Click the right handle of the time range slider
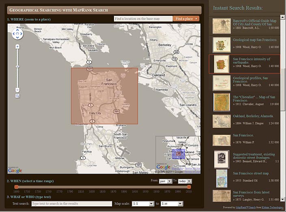Screen dimensions: 286x212 (189, 187)
